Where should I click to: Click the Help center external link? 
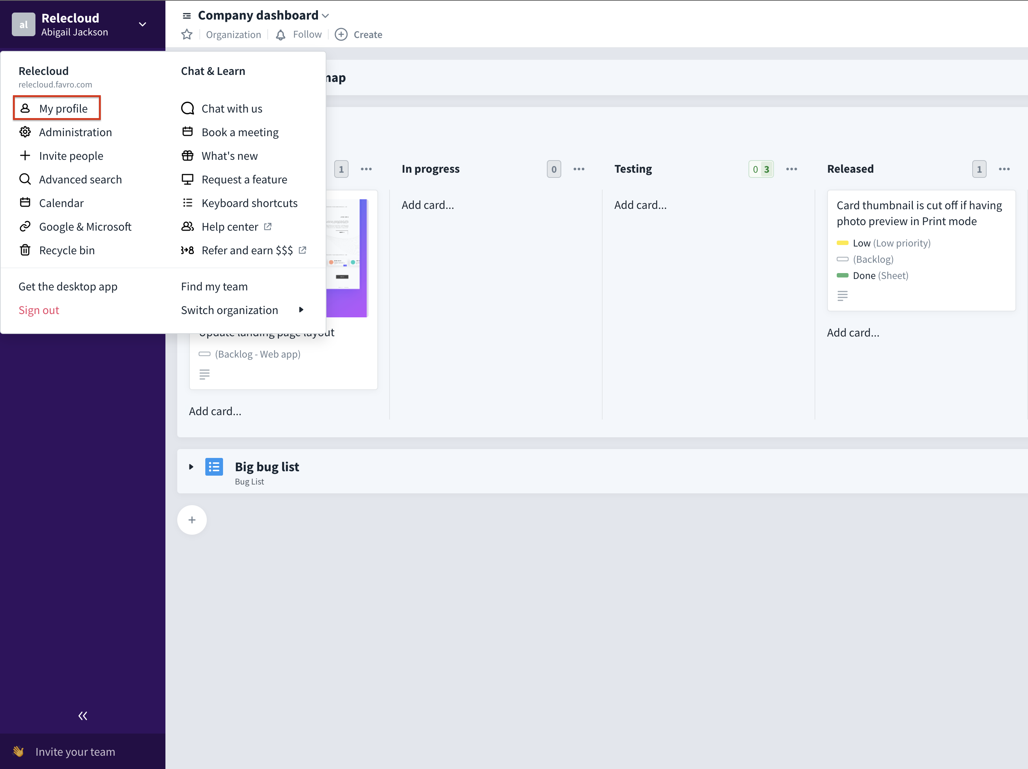230,227
